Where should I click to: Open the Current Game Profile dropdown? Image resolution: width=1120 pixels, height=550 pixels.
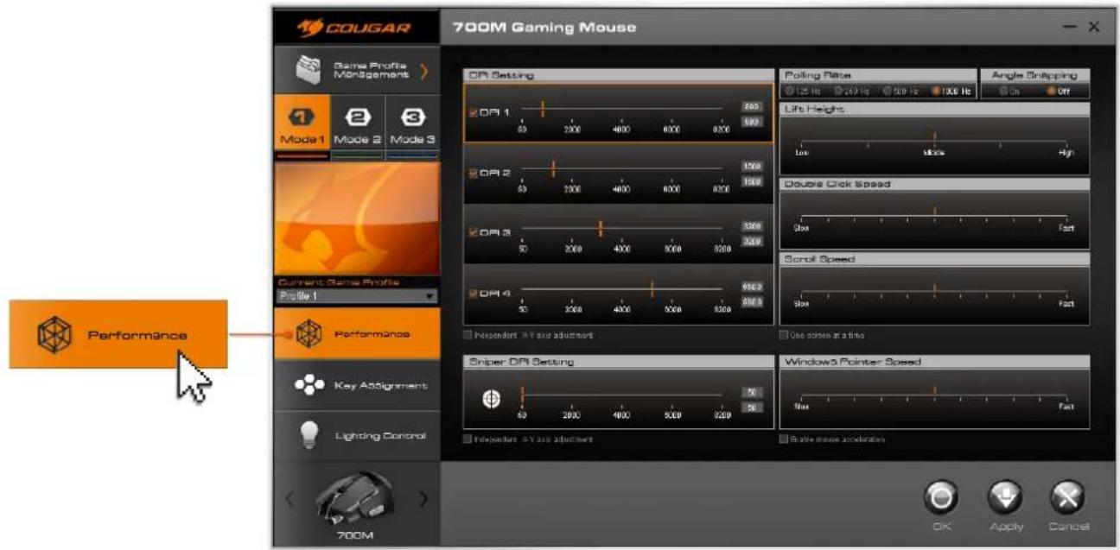[x=356, y=295]
